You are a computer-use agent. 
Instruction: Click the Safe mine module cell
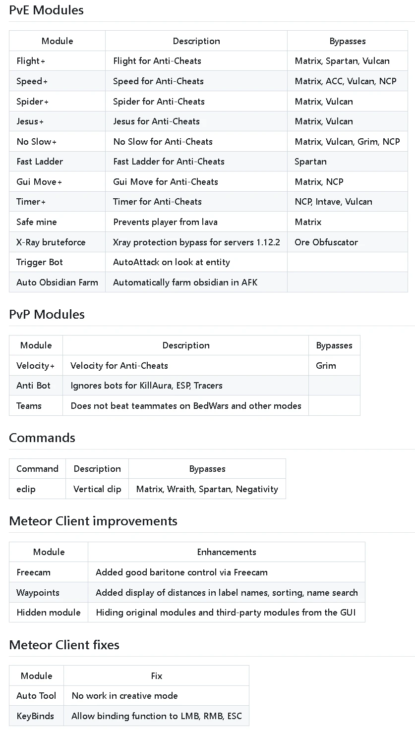tap(36, 222)
